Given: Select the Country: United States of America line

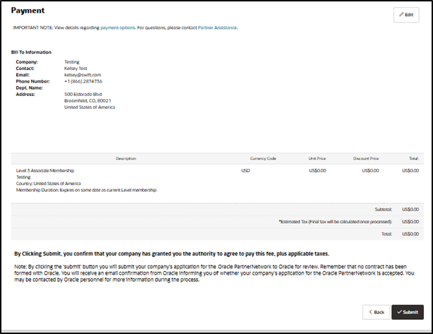Looking at the screenshot, I should click(x=49, y=184).
